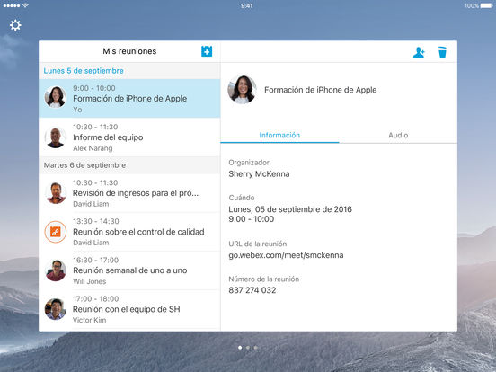
Task: Tap the battery indicator in status bar
Action: coord(487,5)
